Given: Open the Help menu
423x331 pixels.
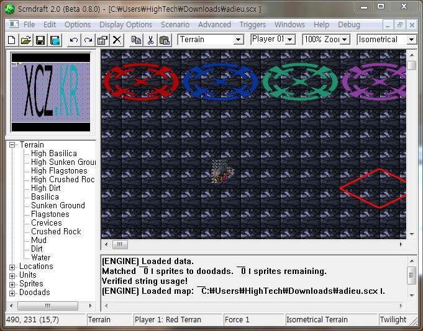Looking at the screenshot, I should tap(321, 25).
